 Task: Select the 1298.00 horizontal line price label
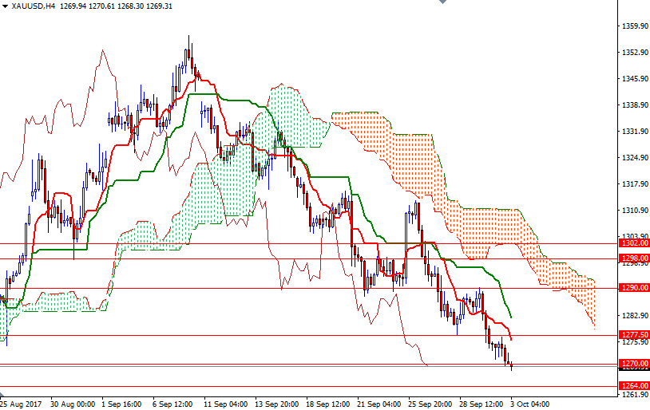(x=633, y=258)
